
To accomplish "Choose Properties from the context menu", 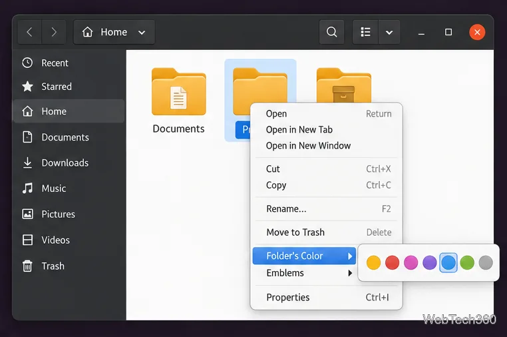I will [x=327, y=297].
